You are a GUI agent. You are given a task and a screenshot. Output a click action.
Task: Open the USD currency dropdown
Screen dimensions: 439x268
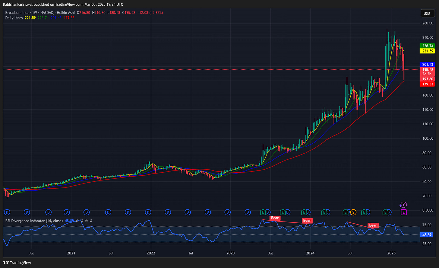pos(428,13)
